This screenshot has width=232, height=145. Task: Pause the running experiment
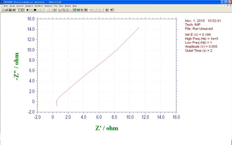tap(31, 10)
